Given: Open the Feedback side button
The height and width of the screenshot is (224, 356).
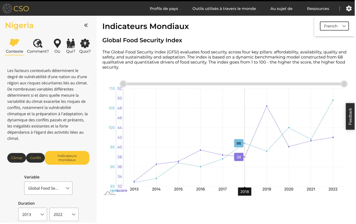Looking at the screenshot, I should click(x=350, y=116).
